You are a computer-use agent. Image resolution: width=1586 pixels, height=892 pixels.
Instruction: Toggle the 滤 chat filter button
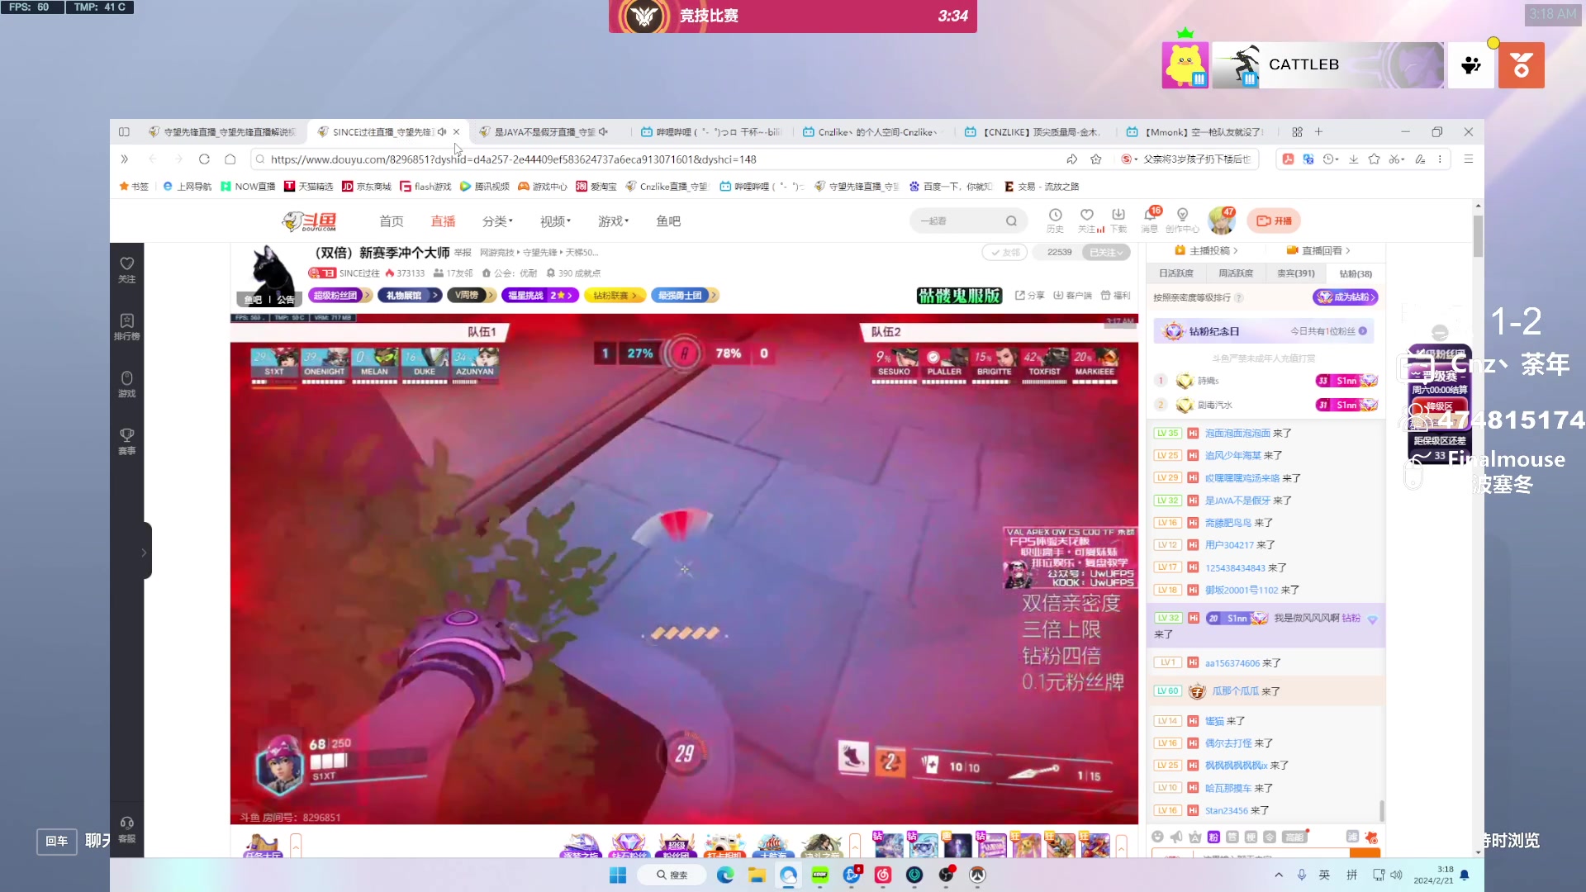(x=1351, y=837)
